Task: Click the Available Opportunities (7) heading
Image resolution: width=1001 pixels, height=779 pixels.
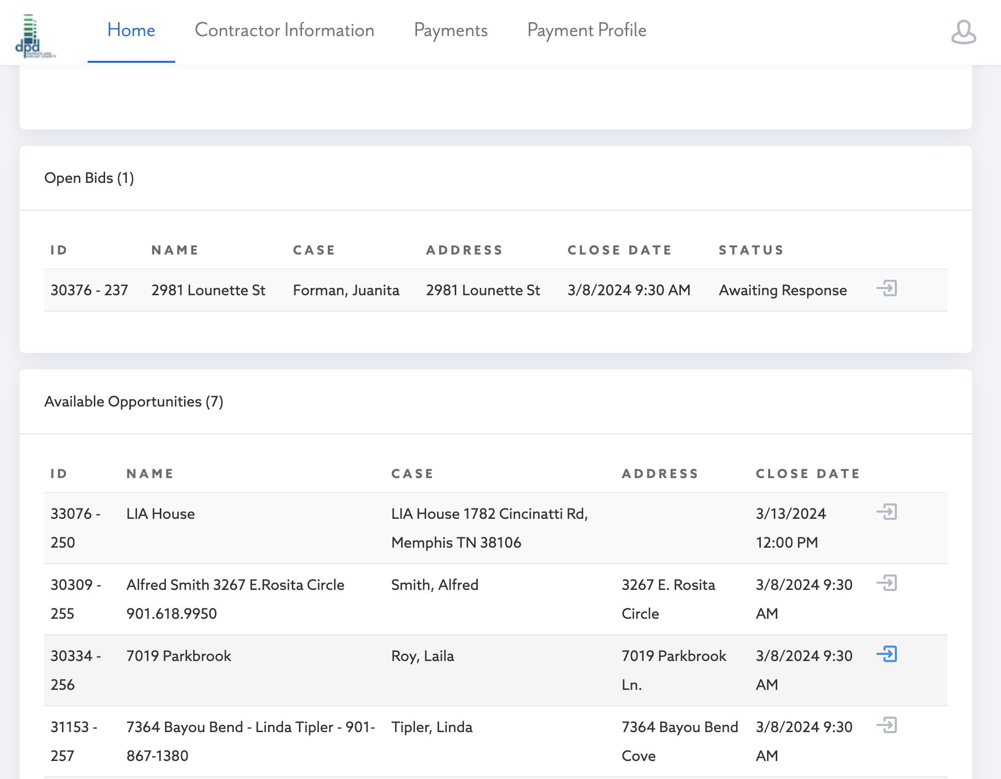Action: [134, 402]
